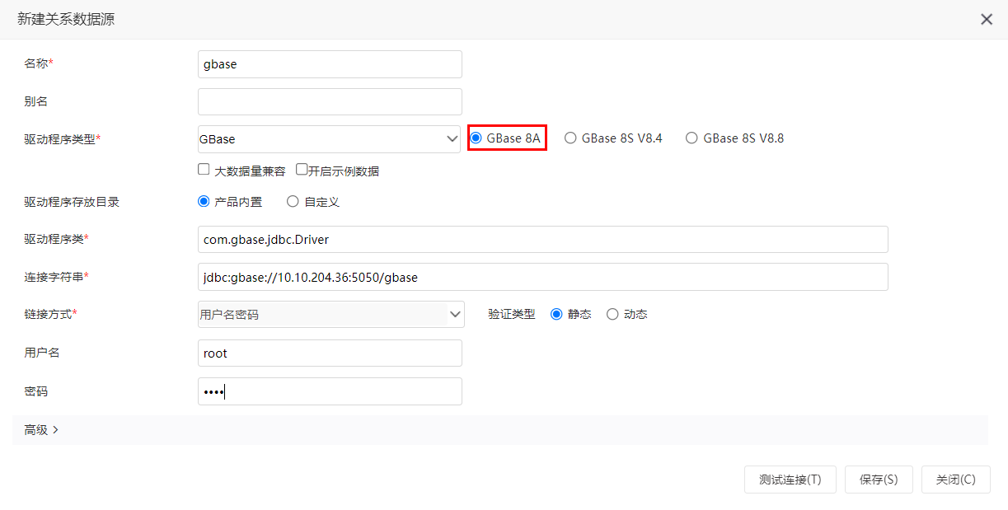
Task: Focus the 名称 field containing gbase
Action: [330, 64]
